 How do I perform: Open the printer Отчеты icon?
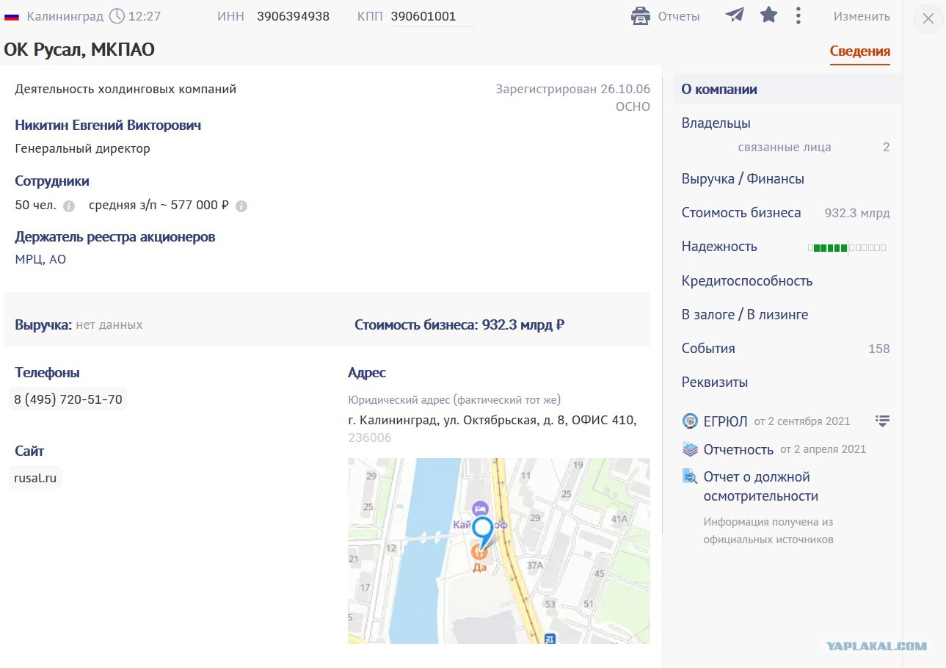(641, 16)
